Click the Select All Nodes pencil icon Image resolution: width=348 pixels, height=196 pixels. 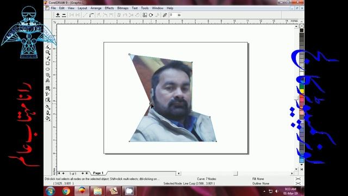(165, 15)
